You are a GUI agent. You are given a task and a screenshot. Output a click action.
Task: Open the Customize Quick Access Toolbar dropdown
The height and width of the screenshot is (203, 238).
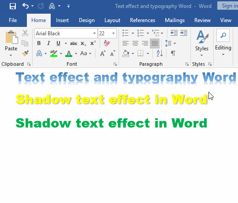[68, 6]
